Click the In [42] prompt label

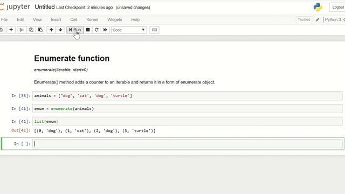(x=21, y=121)
